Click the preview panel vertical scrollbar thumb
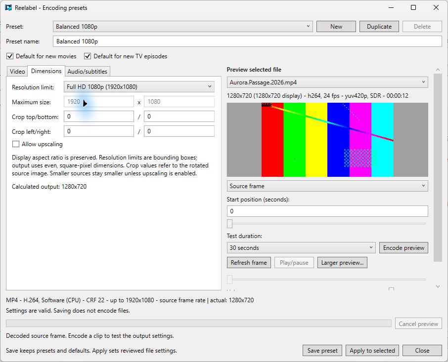This screenshot has width=448, height=362. click(438, 167)
